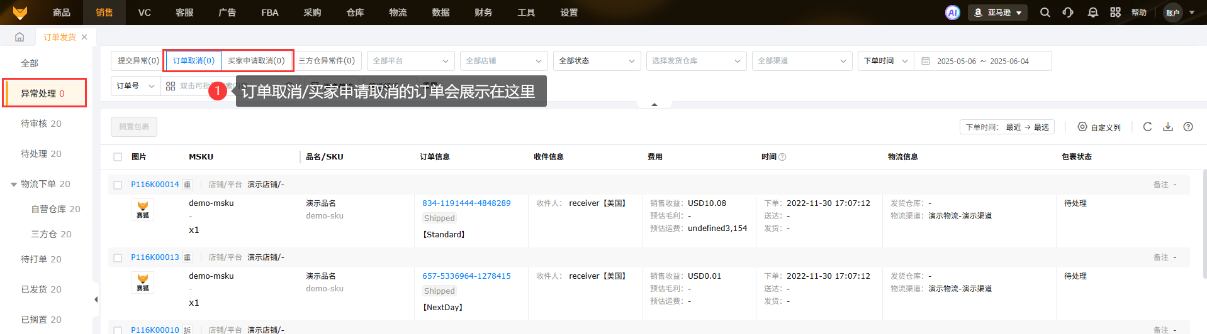Viewport: 1207px width, 334px height.
Task: Click product thumbnail of order P116K00013
Action: (x=143, y=283)
